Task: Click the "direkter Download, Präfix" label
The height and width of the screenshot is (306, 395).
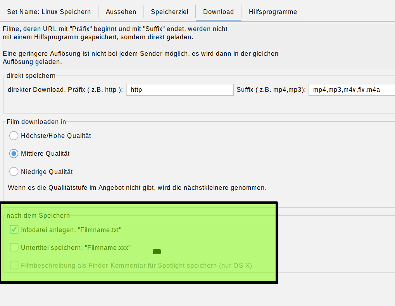Action: click(65, 90)
